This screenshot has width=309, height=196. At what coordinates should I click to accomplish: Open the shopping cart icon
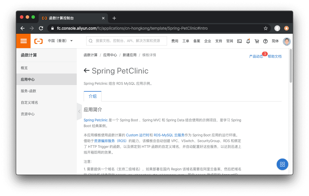tap(256, 41)
